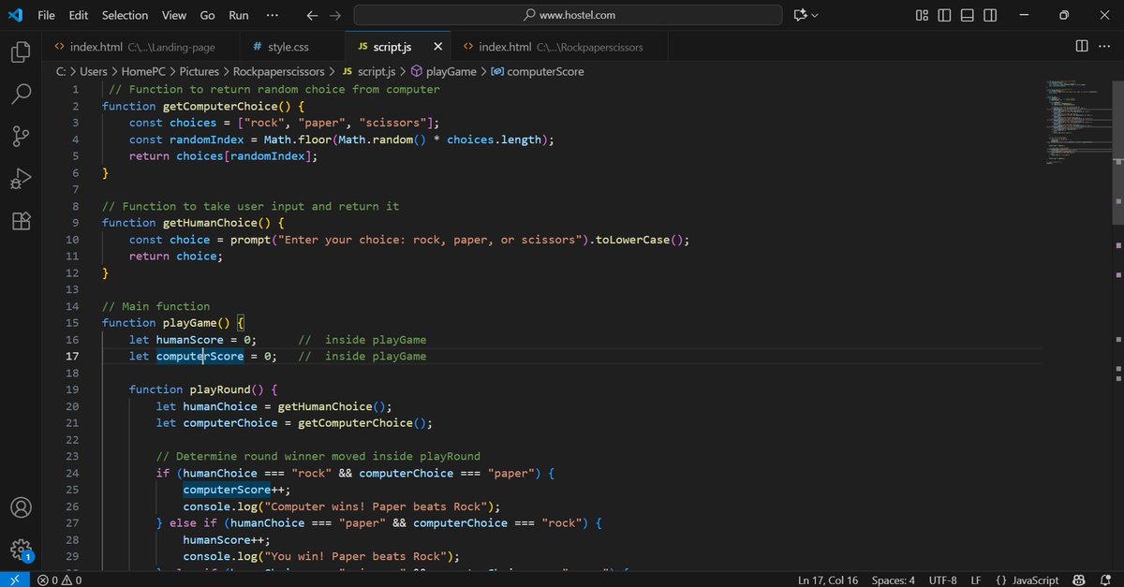The width and height of the screenshot is (1124, 587).
Task: Open the Source Control view
Action: click(x=21, y=136)
